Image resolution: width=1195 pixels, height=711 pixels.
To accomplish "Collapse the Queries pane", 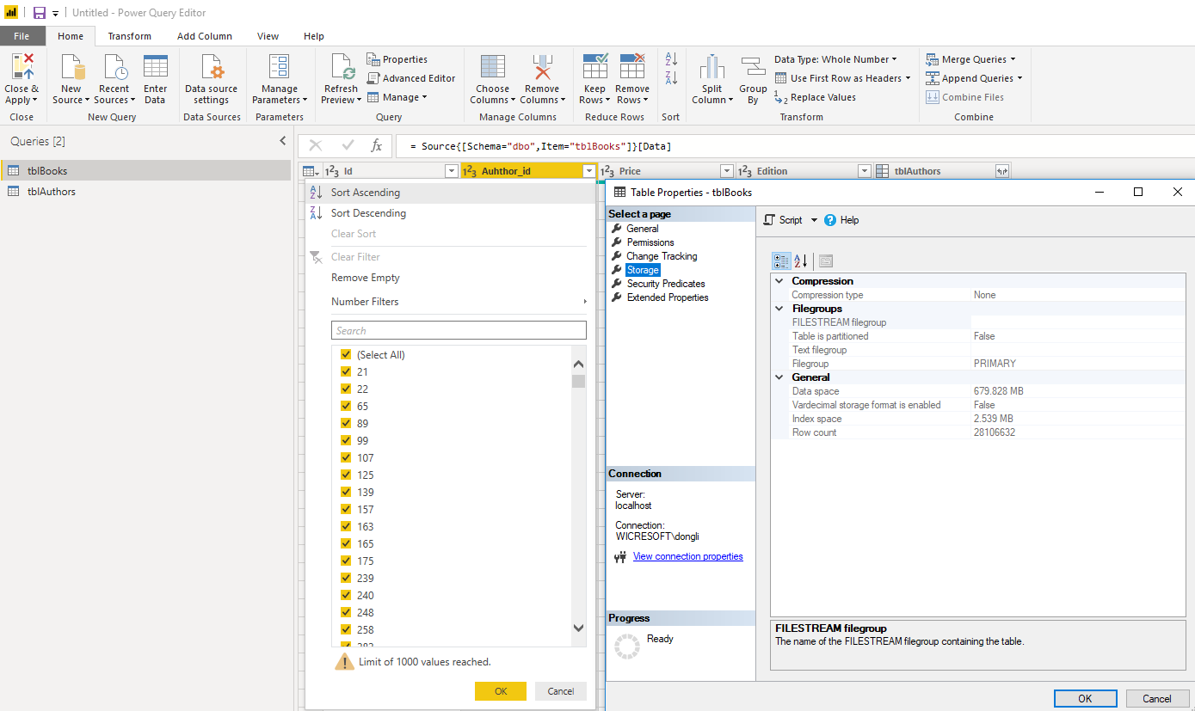I will click(282, 141).
